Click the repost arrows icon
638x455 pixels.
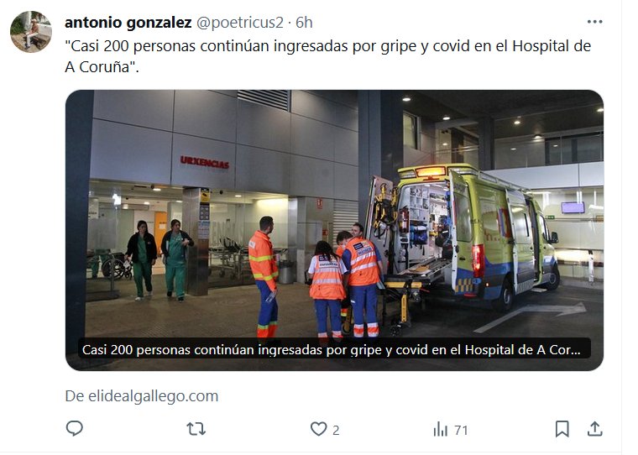click(x=196, y=429)
